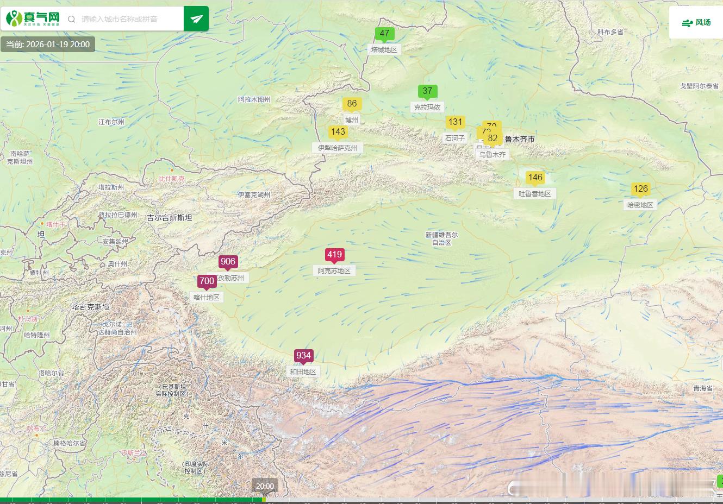Click the gray upcoming portion of the timeline
The height and width of the screenshot is (504, 723).
pos(495,500)
